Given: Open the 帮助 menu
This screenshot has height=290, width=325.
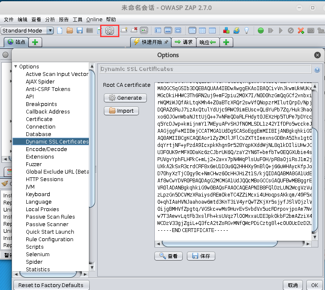Looking at the screenshot, I should point(111,20).
